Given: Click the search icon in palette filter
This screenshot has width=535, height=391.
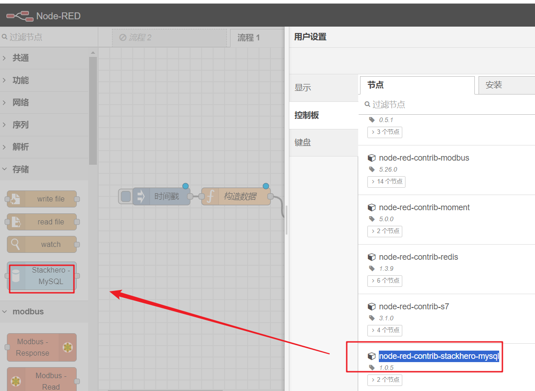Looking at the screenshot, I should pos(5,36).
